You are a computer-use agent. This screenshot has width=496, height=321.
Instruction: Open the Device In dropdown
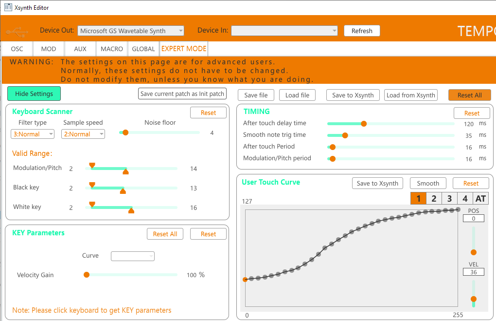click(284, 31)
